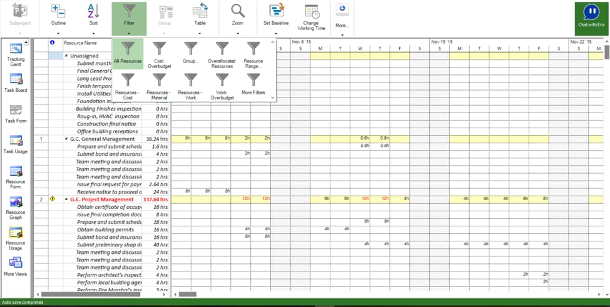
Task: Collapse G.C. Project Management group
Action: (x=66, y=199)
